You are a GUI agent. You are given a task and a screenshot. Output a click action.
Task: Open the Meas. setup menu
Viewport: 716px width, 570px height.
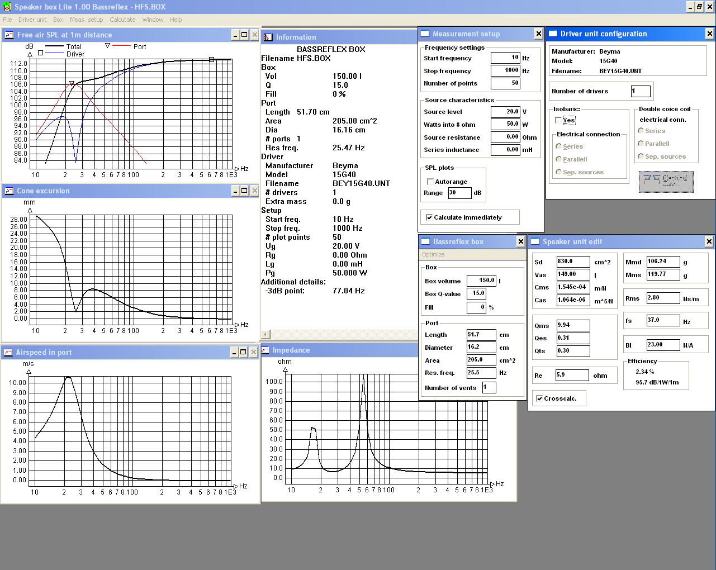click(x=86, y=20)
